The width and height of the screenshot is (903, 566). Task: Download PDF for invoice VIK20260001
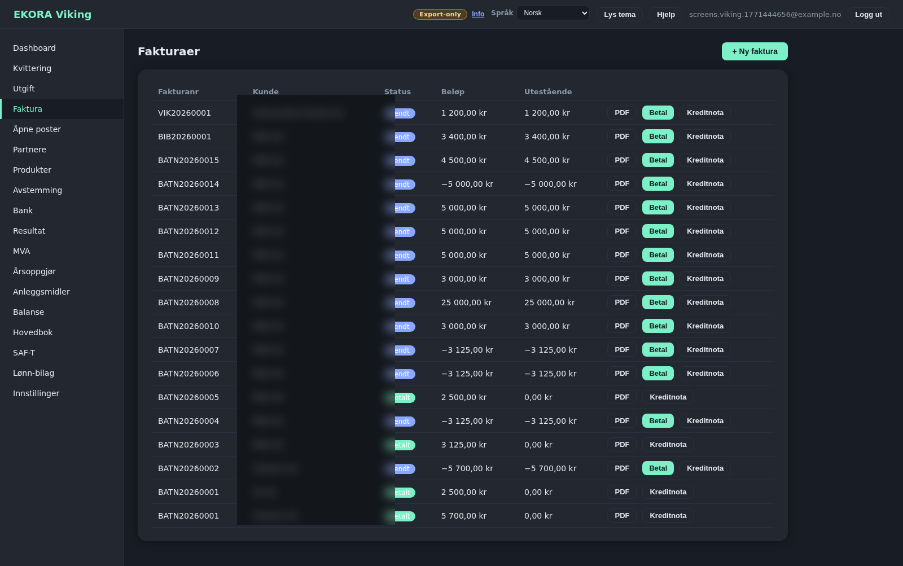621,113
